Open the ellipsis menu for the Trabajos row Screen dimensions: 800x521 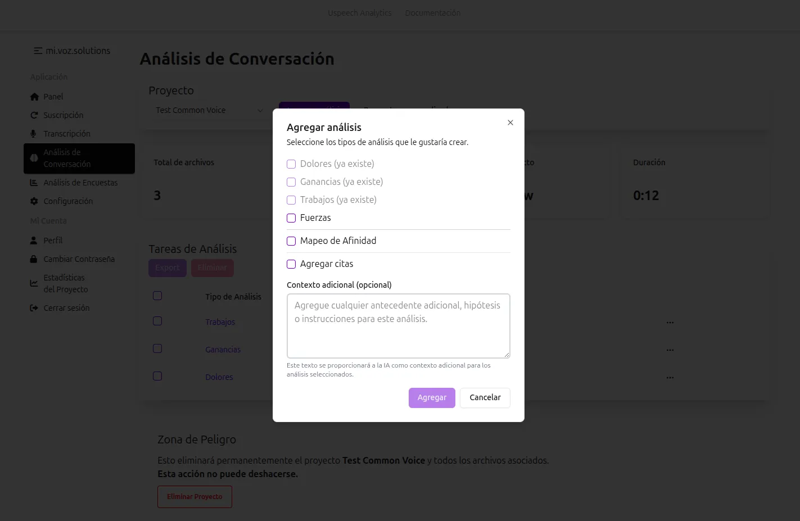[x=670, y=321]
